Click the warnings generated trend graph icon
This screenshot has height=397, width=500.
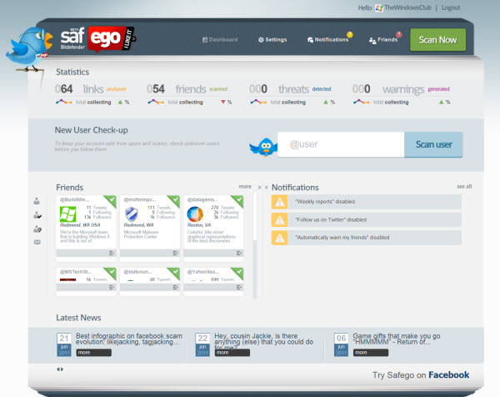point(362,102)
